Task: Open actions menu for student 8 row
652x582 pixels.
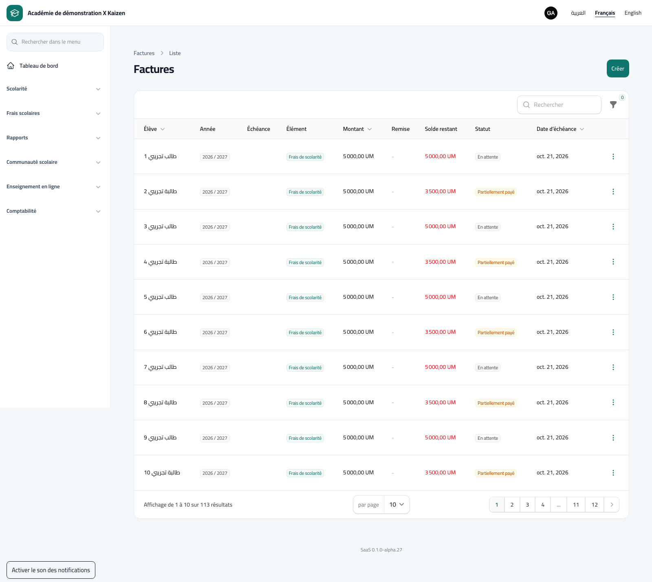Action: pyautogui.click(x=613, y=402)
